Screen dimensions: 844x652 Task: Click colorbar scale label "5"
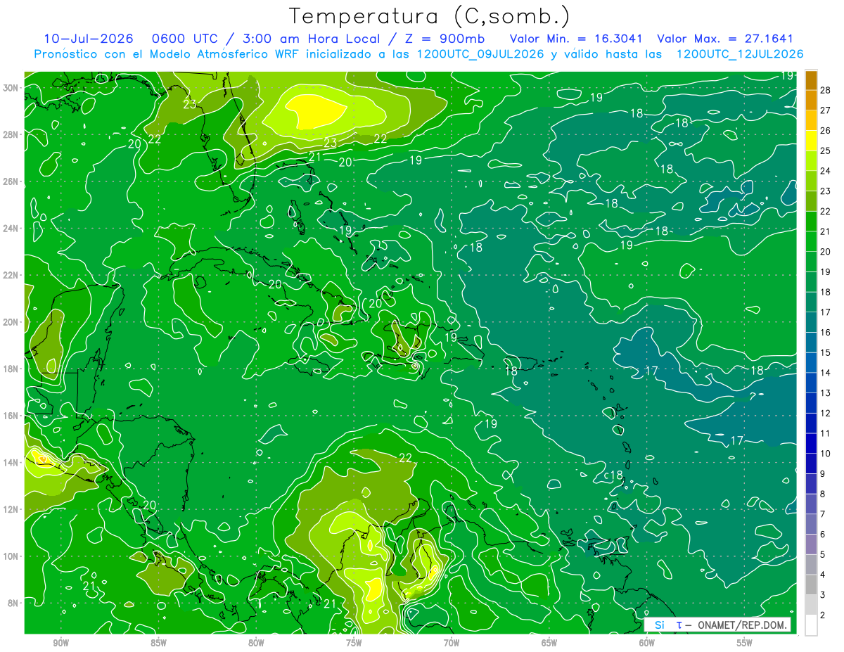pos(823,555)
